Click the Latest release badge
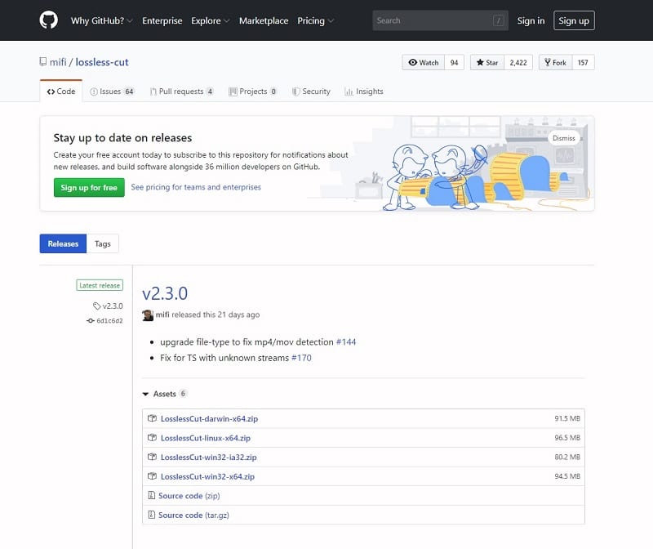This screenshot has height=549, width=653. [x=100, y=285]
